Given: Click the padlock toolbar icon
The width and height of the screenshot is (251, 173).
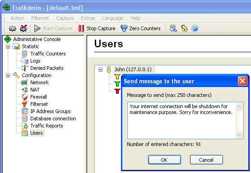Looking at the screenshot, I should [x=184, y=28].
